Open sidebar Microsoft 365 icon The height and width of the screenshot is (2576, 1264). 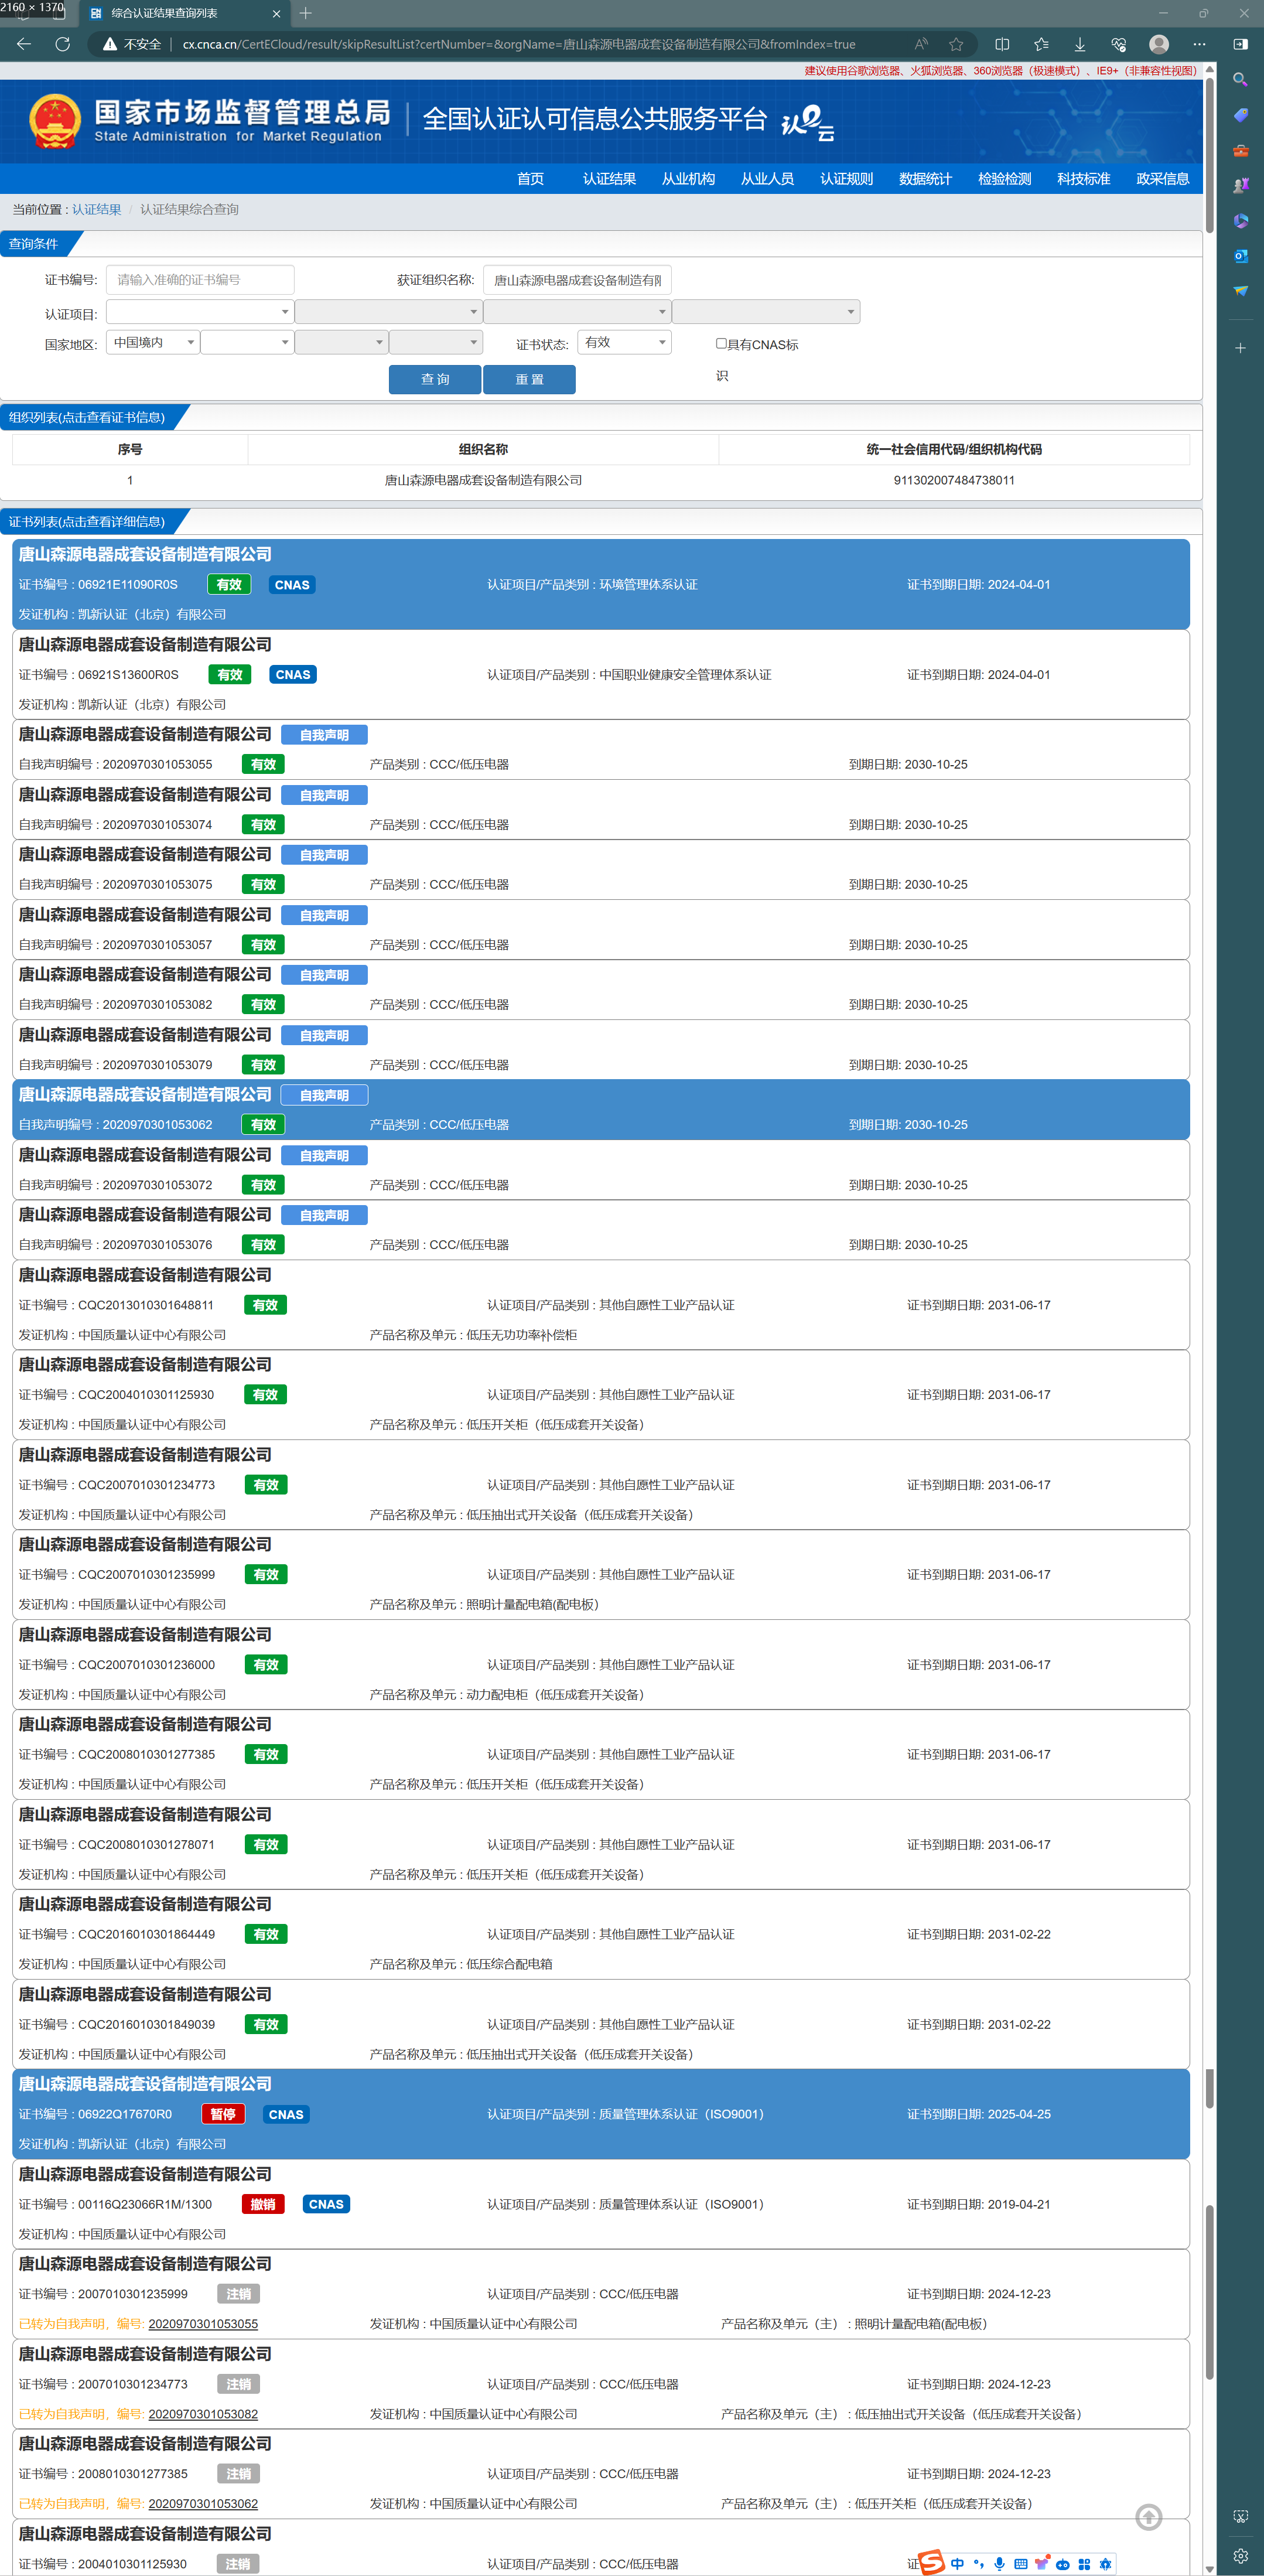tap(1240, 220)
